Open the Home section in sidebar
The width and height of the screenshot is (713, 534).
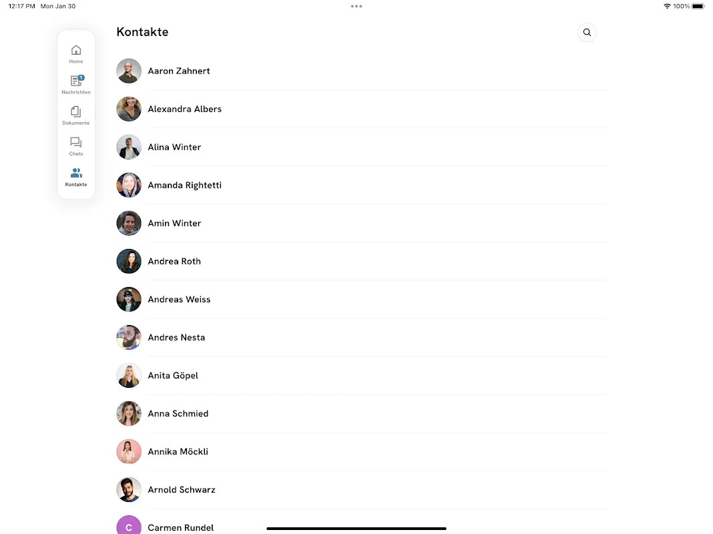[76, 54]
